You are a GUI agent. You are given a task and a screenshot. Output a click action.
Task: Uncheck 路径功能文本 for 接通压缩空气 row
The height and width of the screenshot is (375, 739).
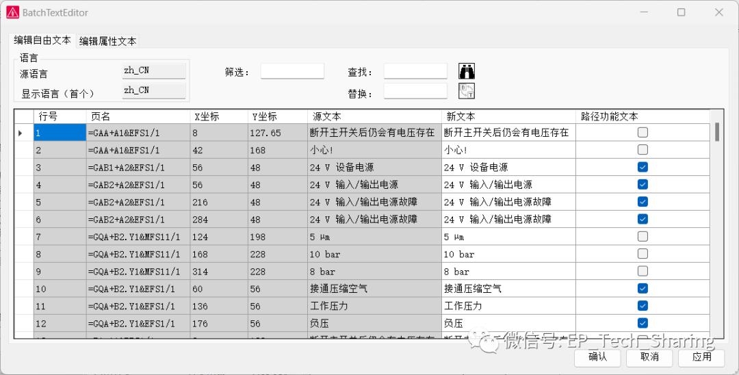[643, 288]
